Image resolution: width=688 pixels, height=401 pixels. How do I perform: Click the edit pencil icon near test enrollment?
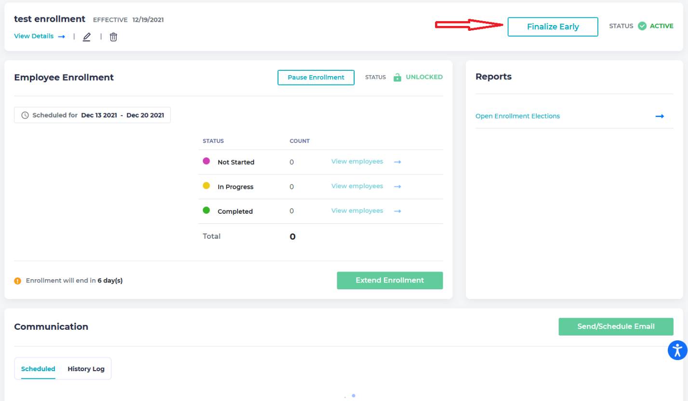pyautogui.click(x=87, y=37)
